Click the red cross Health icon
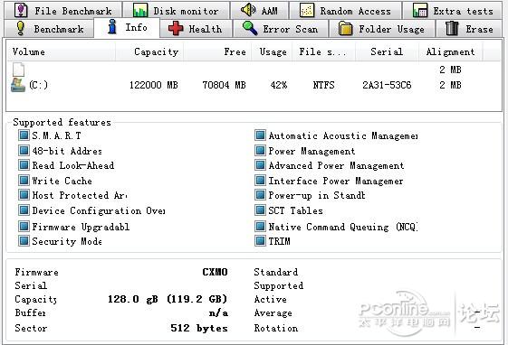The height and width of the screenshot is (345, 508). 176,28
